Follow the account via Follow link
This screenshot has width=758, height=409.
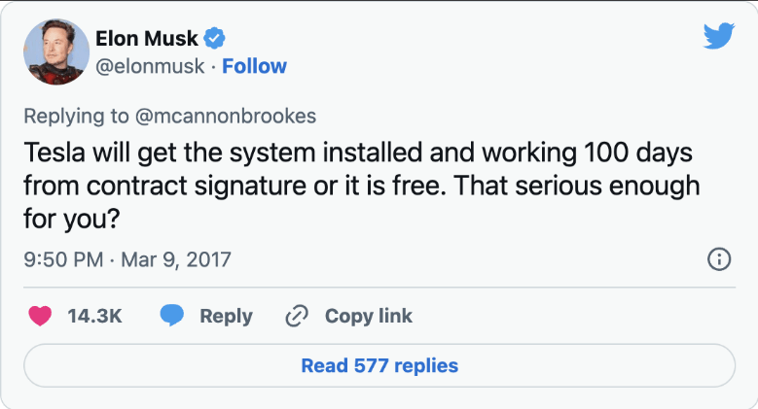pyautogui.click(x=254, y=66)
